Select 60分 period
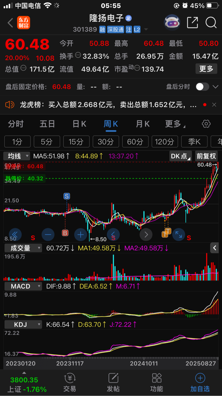The image size is (222, 396). (x=135, y=142)
